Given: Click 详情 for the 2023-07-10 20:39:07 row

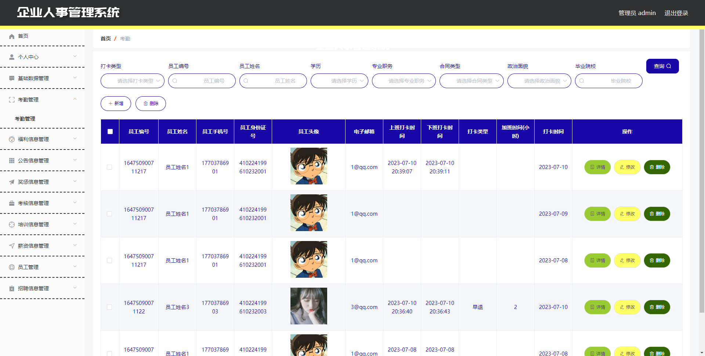Looking at the screenshot, I should pos(597,167).
